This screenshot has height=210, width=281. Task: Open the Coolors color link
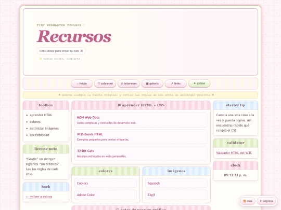(x=106, y=183)
